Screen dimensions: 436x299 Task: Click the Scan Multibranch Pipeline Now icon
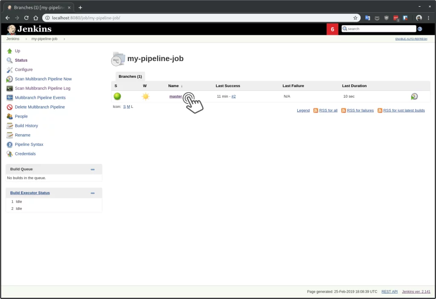tap(9, 79)
